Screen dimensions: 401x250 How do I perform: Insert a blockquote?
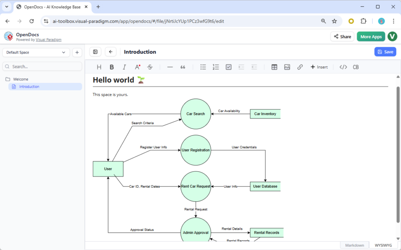tap(182, 67)
